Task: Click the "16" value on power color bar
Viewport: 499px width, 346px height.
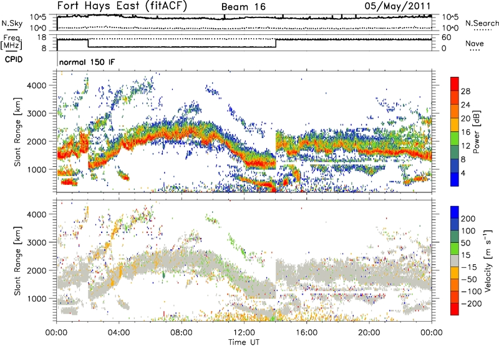Action: pos(465,132)
